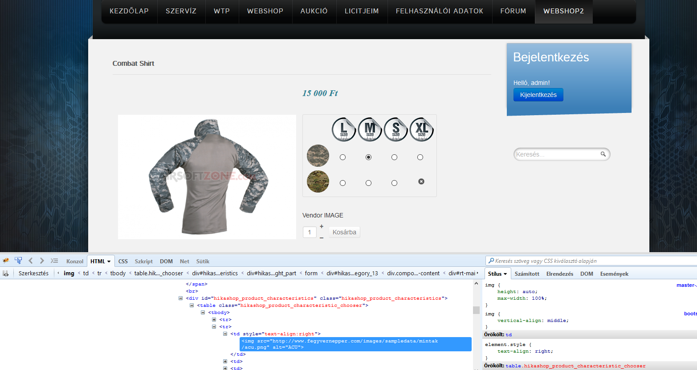Increase quantity with the plus sign
Screen dimensions: 697x370
pos(322,226)
